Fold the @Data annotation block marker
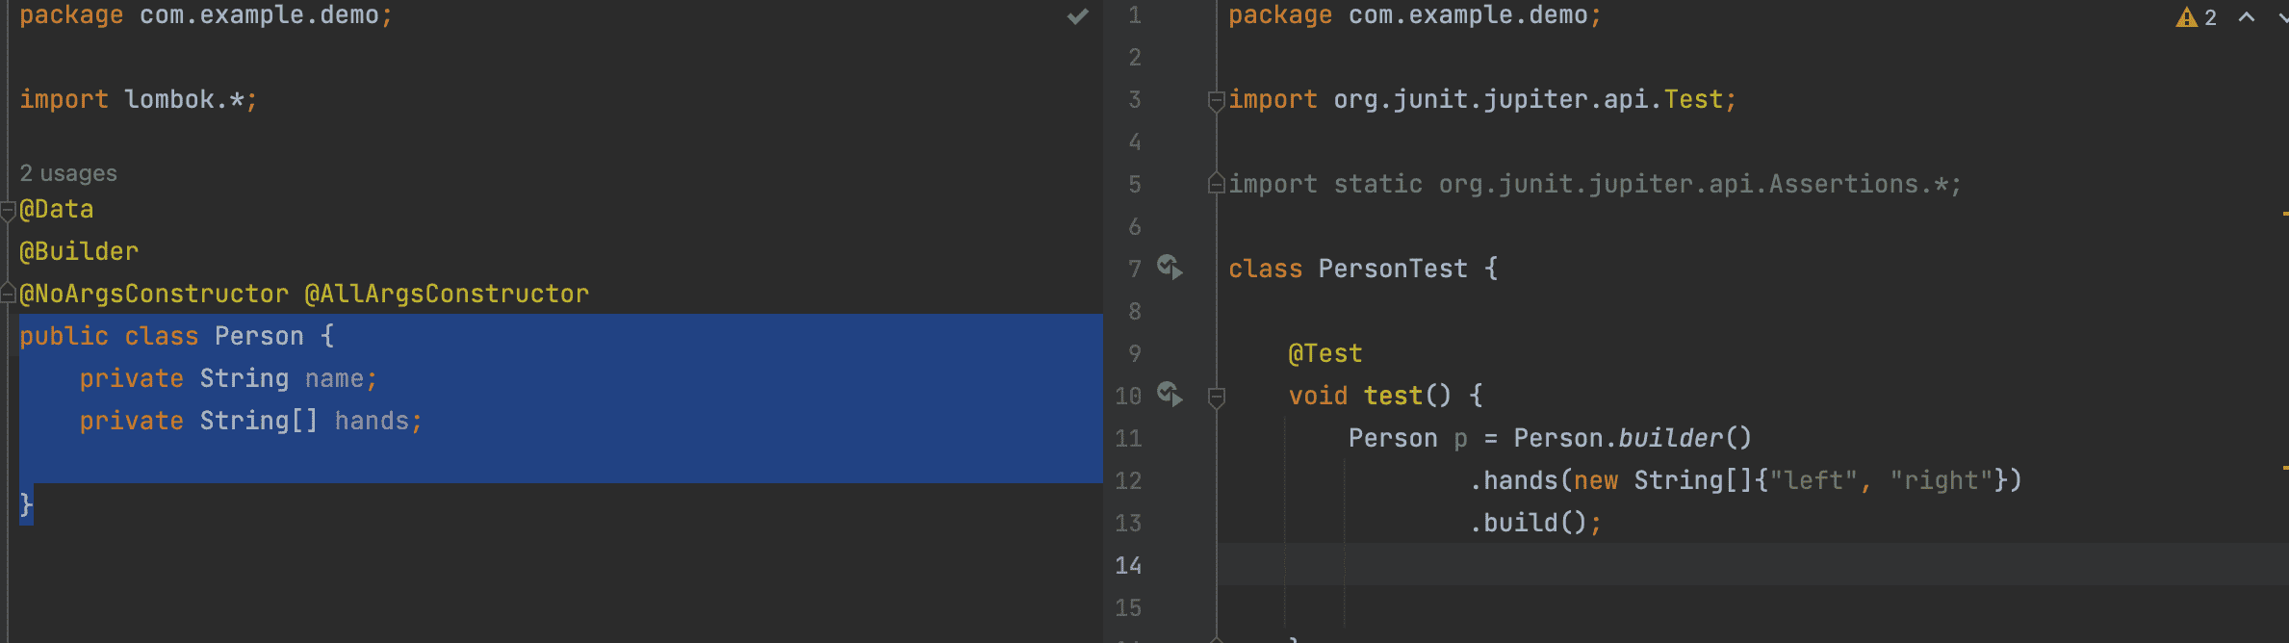Screen dimensions: 2289x643 (x=8, y=210)
